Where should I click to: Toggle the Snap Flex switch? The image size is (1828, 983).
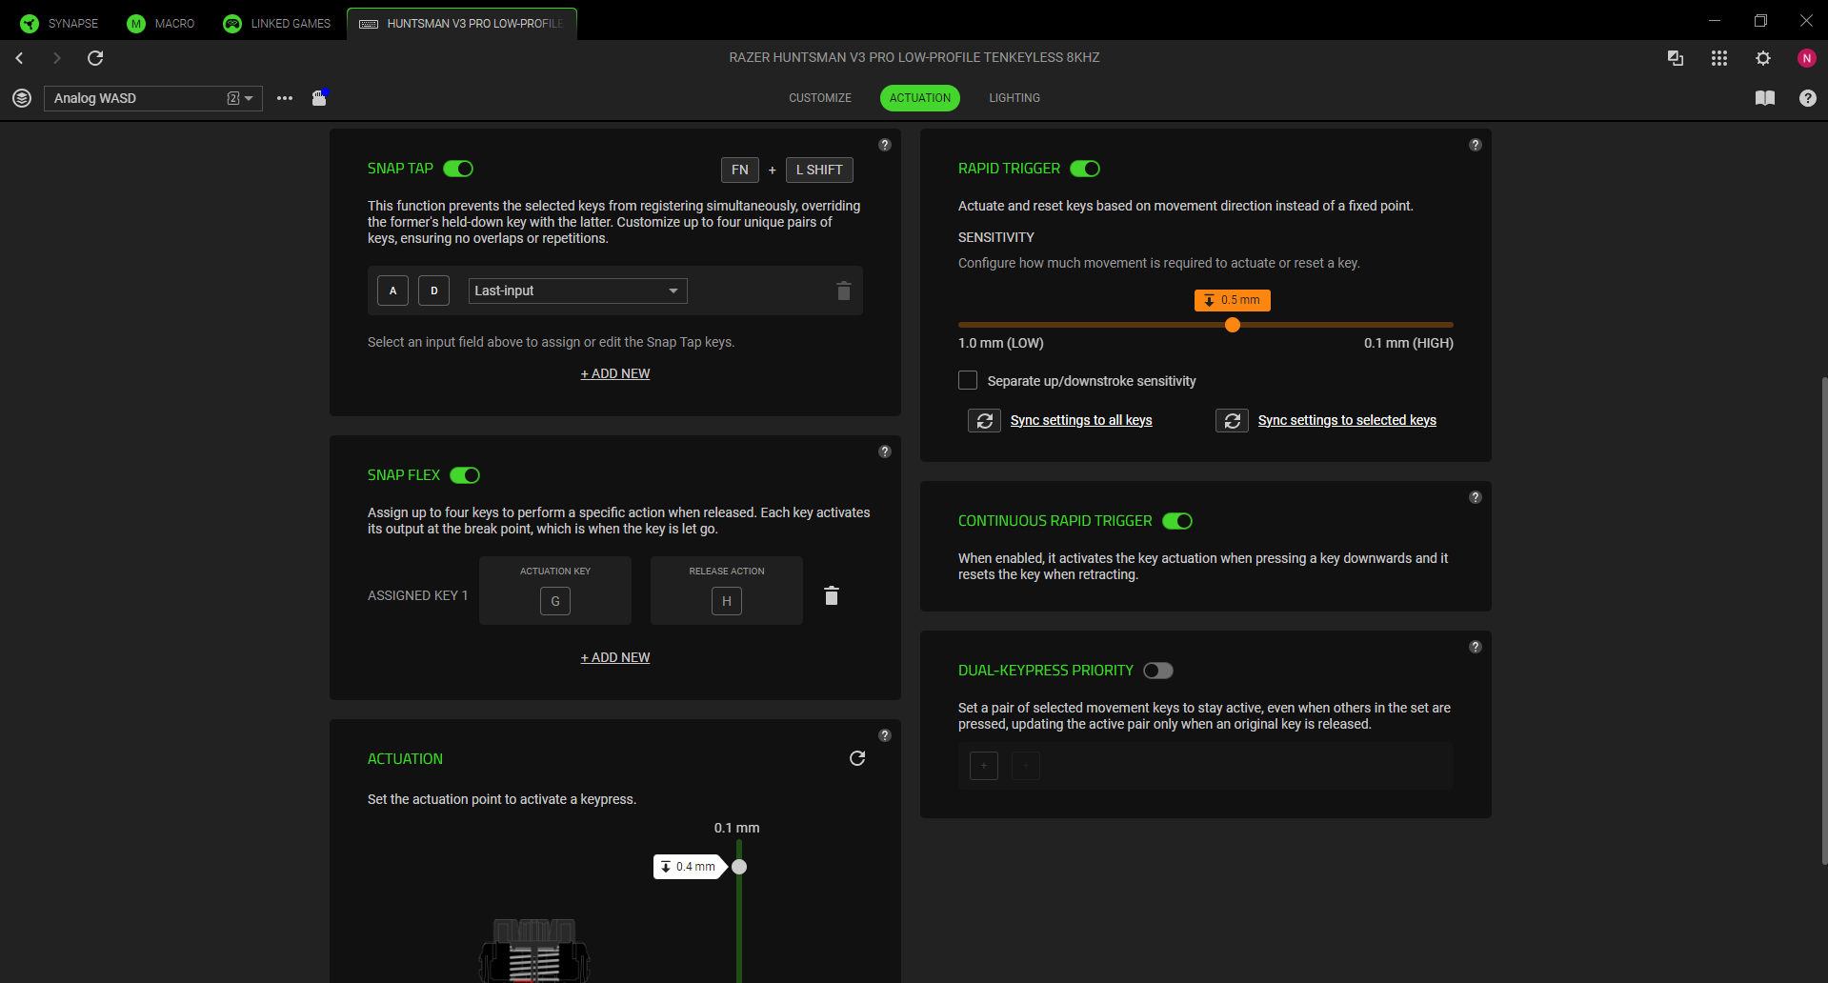pyautogui.click(x=465, y=475)
